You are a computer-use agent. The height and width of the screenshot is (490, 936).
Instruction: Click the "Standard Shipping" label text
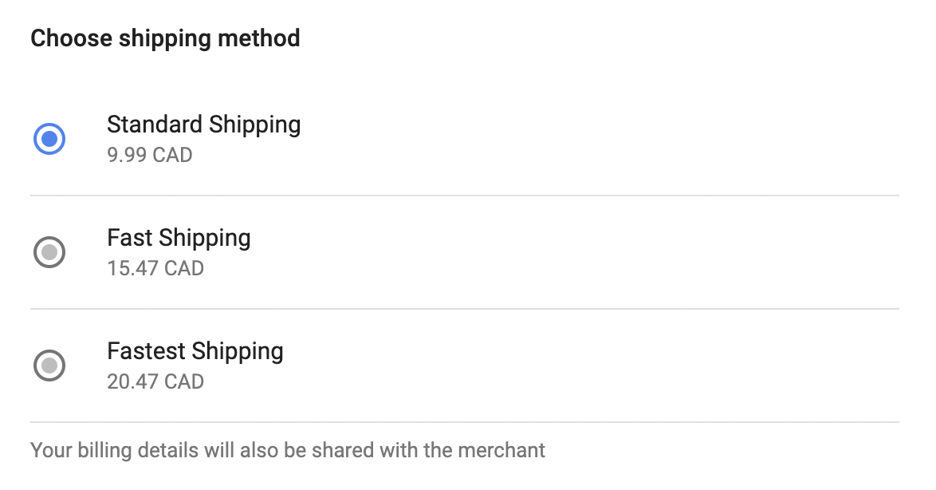(x=203, y=125)
